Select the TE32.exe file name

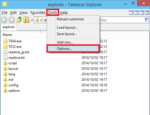coord(15,47)
